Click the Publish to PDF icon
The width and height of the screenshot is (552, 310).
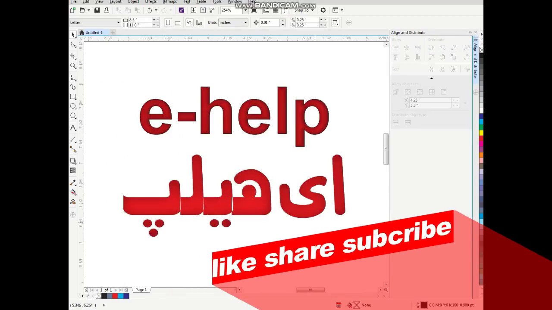pos(212,10)
